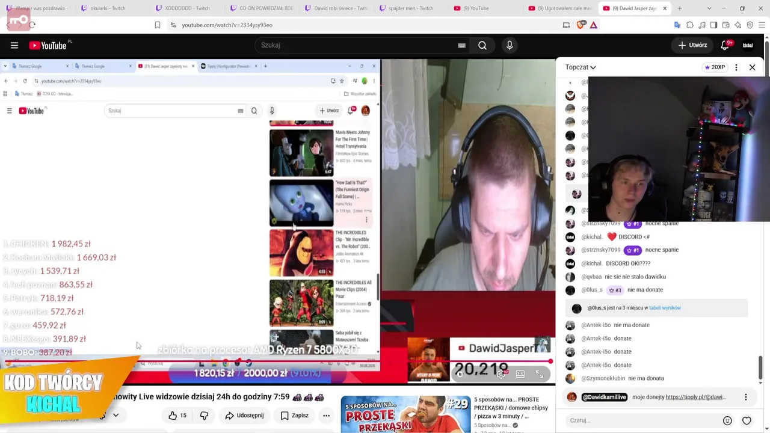
Task: Toggle Brave Shields for this site
Action: (x=581, y=25)
